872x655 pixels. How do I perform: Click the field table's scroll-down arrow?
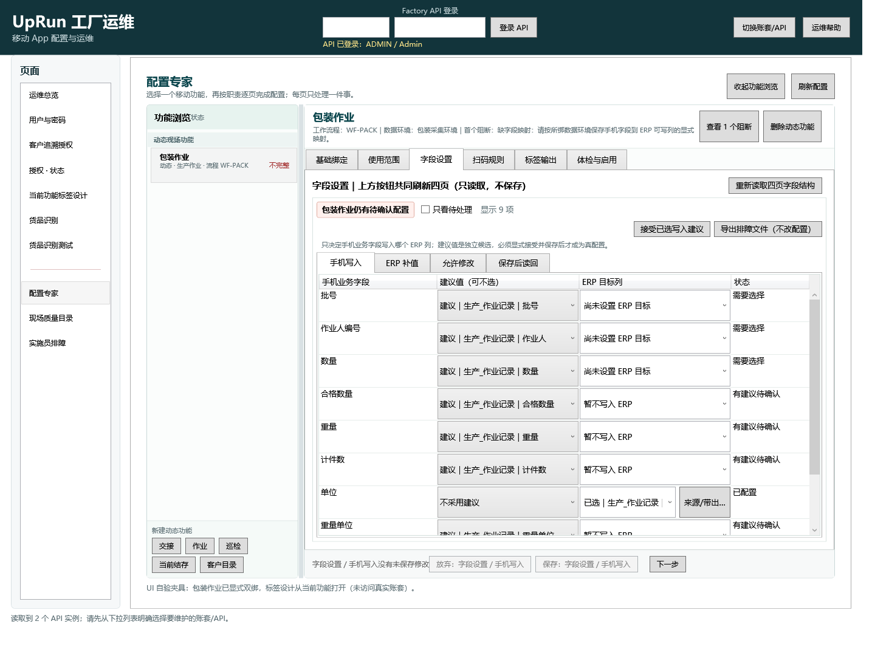[x=815, y=530]
